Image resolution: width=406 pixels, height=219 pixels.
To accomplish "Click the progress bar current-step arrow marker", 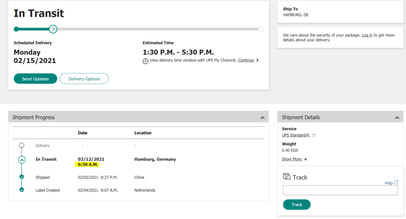I will coord(53,29).
